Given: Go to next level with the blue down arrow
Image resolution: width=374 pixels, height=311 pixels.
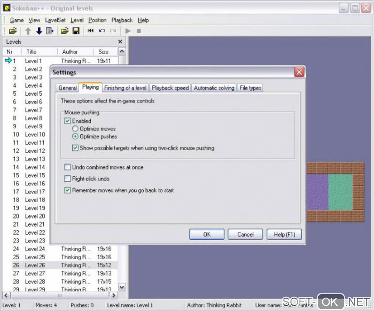Looking at the screenshot, I should [x=39, y=31].
